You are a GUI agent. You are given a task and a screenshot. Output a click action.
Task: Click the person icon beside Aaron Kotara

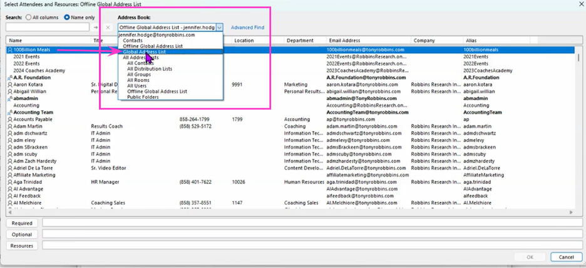click(10, 84)
